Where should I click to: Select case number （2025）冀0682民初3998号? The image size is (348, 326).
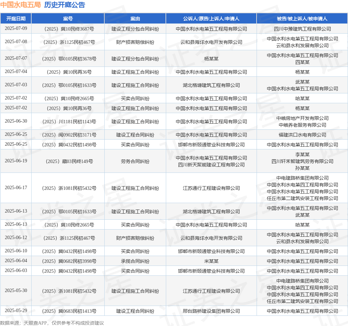tap(69, 261)
